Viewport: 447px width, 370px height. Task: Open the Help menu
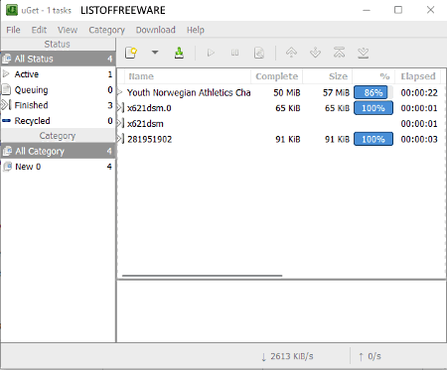pos(196,30)
